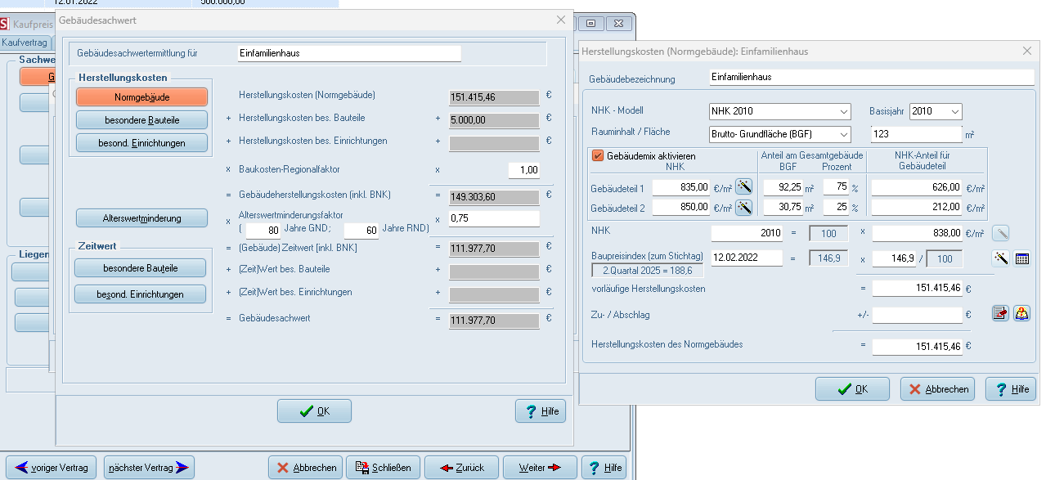Click the Zu-/Abschlag edit note icon
This screenshot has width=1055, height=480.
click(1000, 314)
